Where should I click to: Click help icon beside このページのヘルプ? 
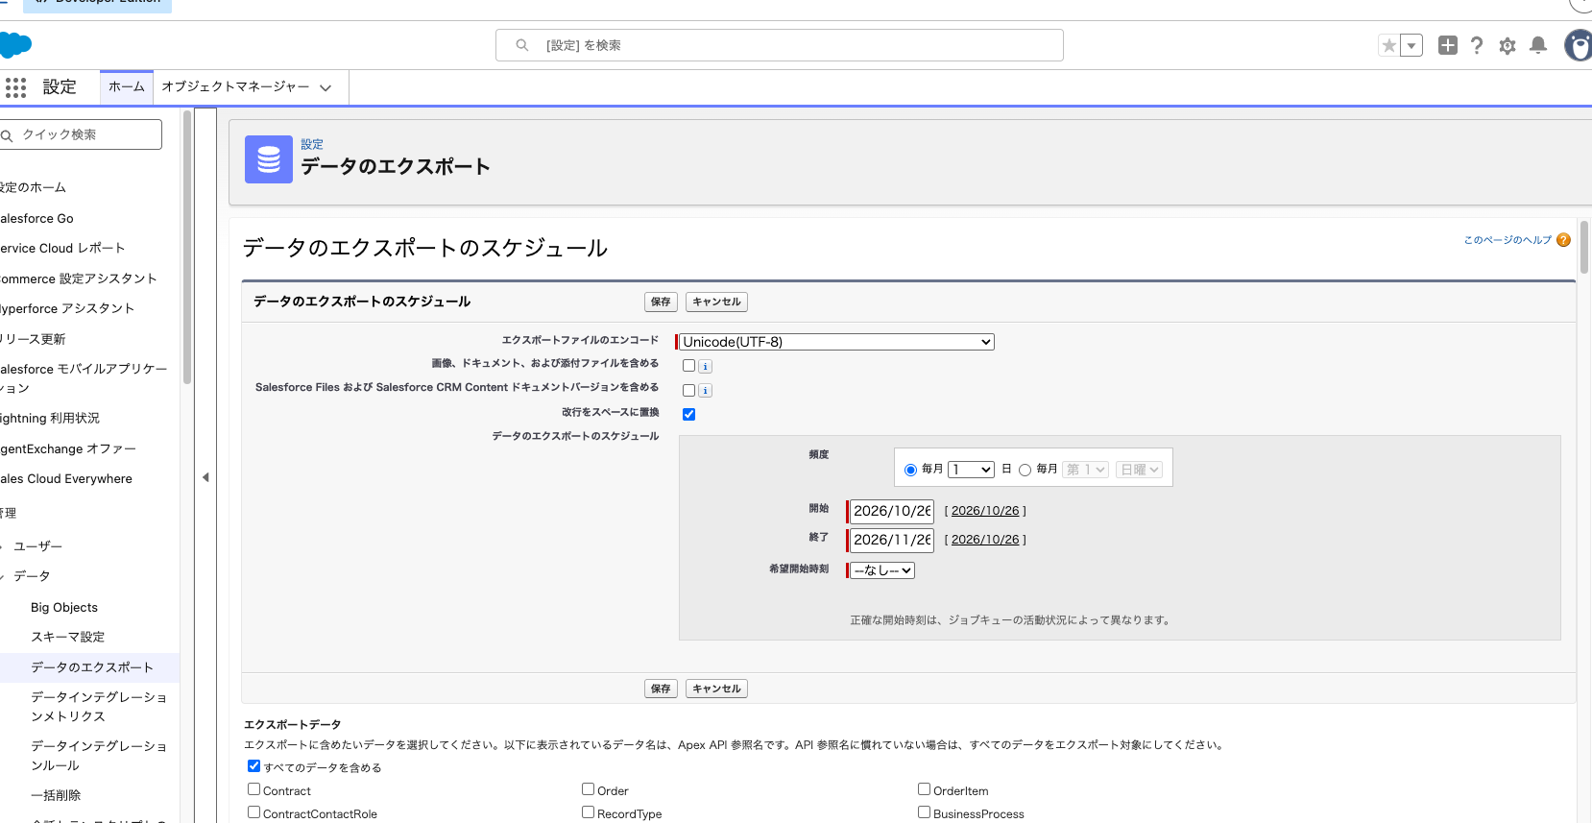[x=1563, y=240]
